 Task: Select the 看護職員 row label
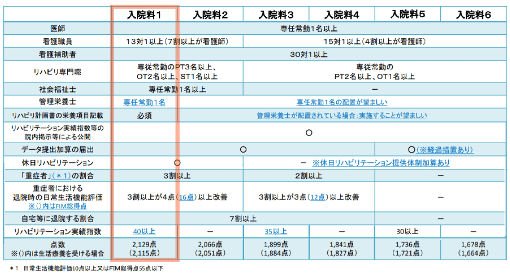click(x=57, y=41)
